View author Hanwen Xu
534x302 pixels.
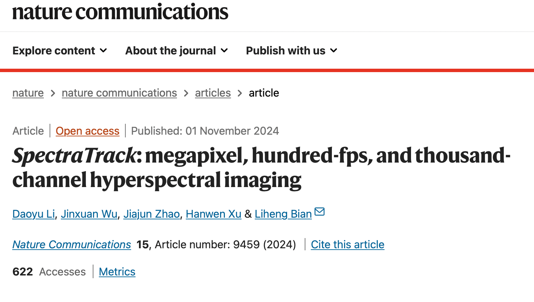coord(213,214)
